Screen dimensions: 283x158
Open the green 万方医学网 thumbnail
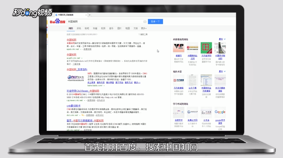(x=206, y=48)
